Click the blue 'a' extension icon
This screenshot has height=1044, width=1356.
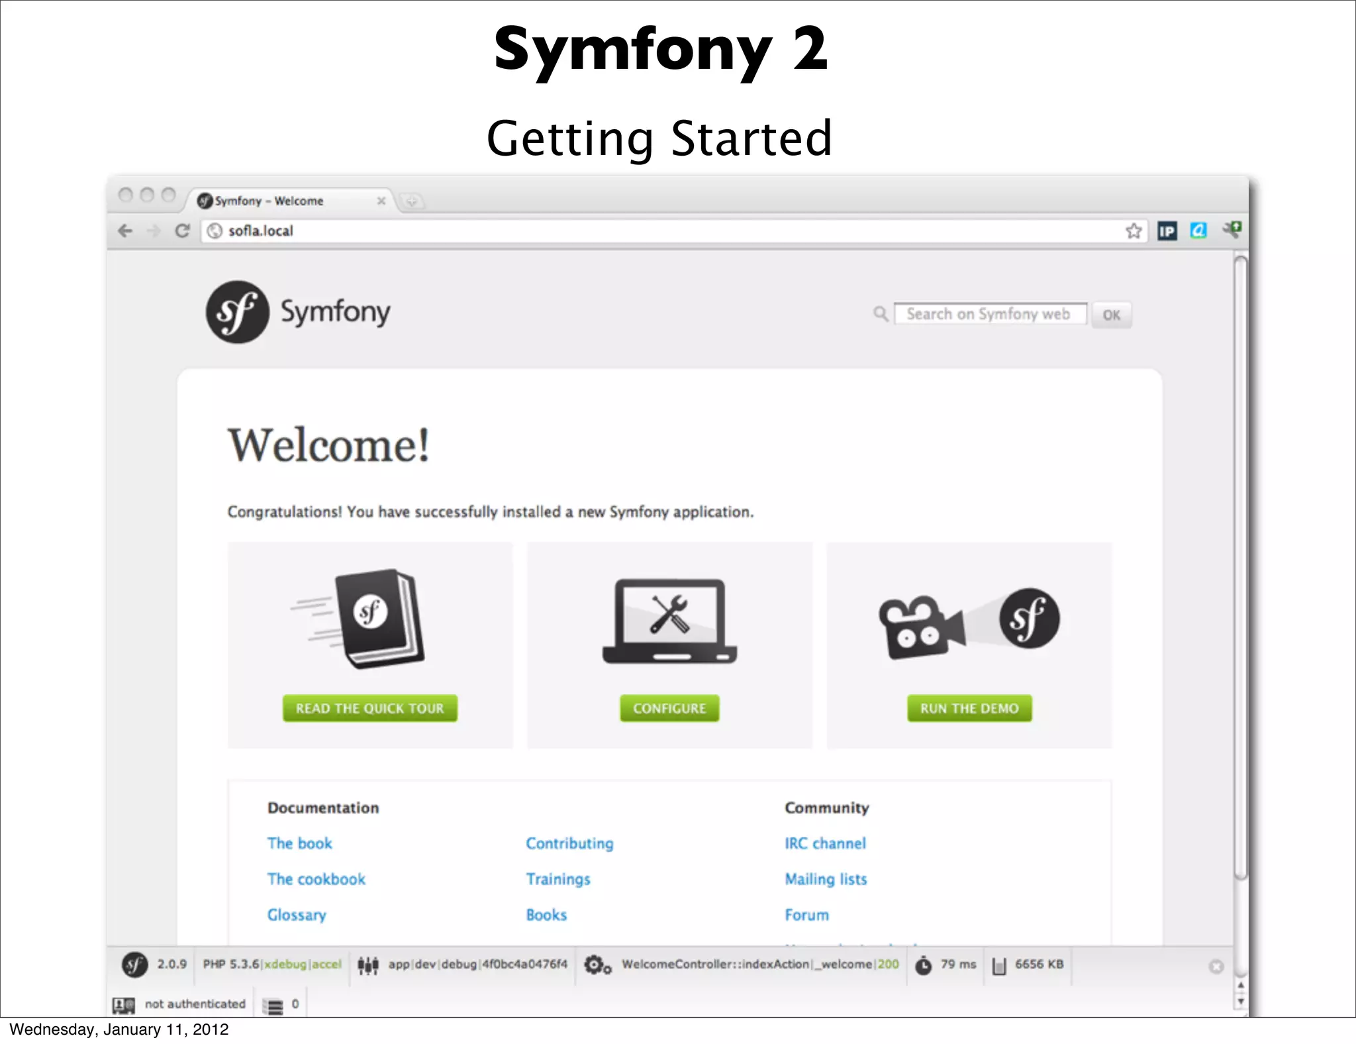[x=1199, y=231]
